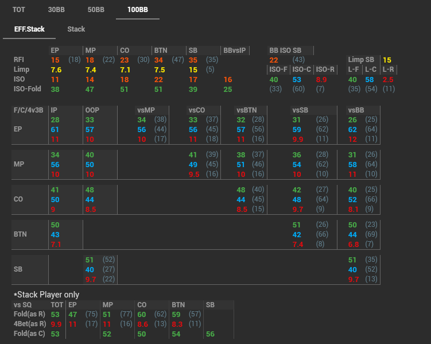The height and width of the screenshot is (344, 431).
Task: Select the 4Bet(as R) row label
Action: tap(29, 324)
